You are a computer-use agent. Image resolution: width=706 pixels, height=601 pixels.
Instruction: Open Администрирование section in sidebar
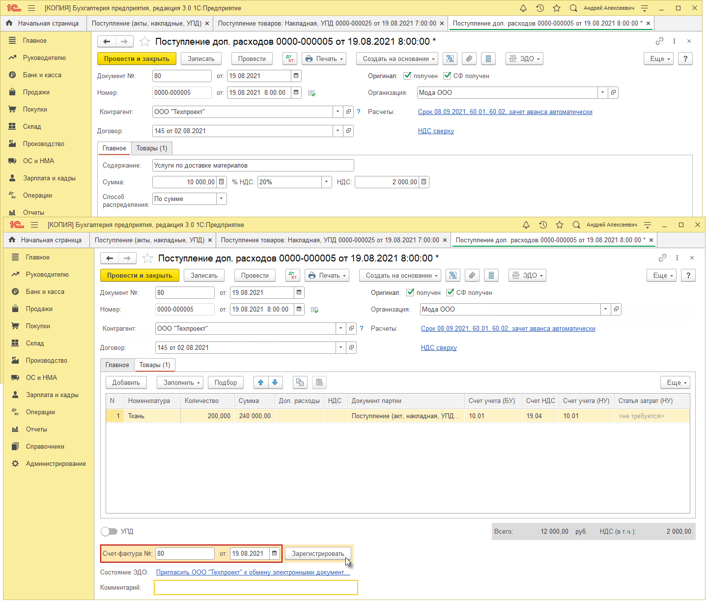pyautogui.click(x=56, y=463)
